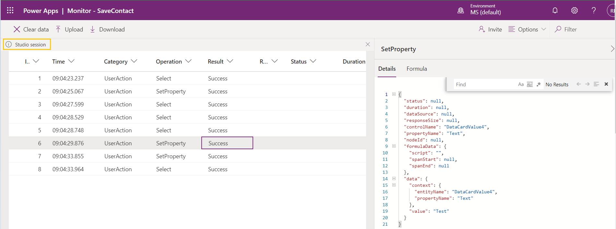Open the help question mark
616x229 pixels.
point(594,10)
